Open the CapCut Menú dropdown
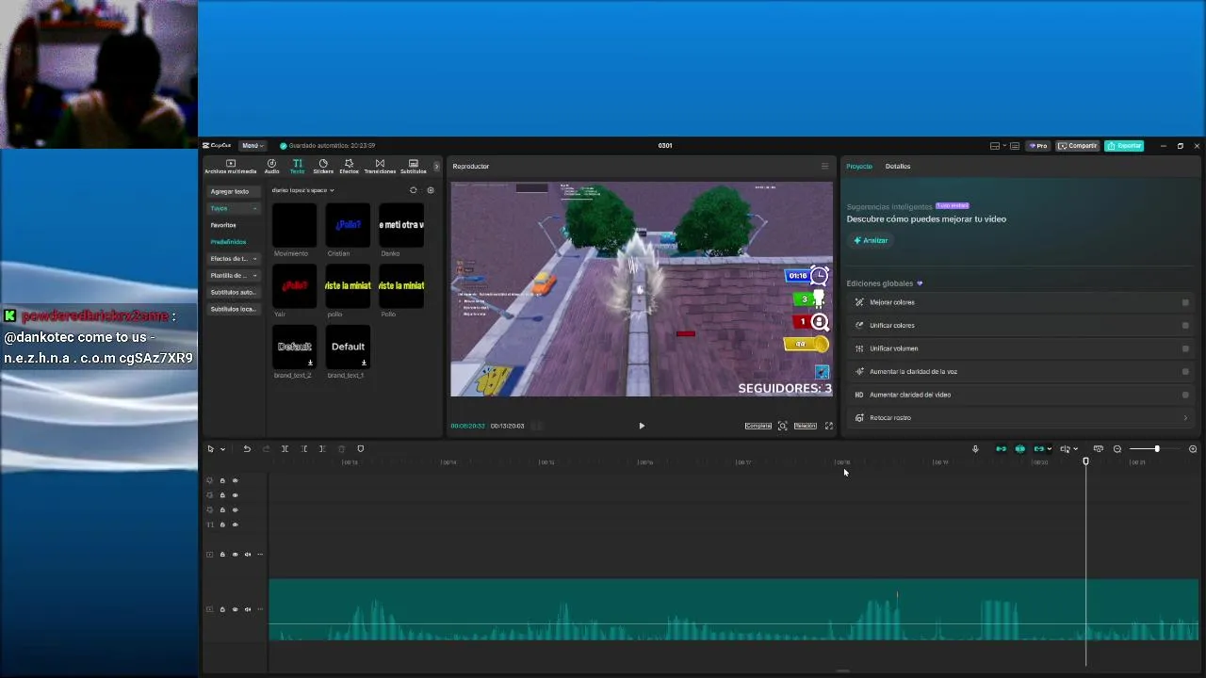Screen dimensions: 1206x678 tap(252, 146)
